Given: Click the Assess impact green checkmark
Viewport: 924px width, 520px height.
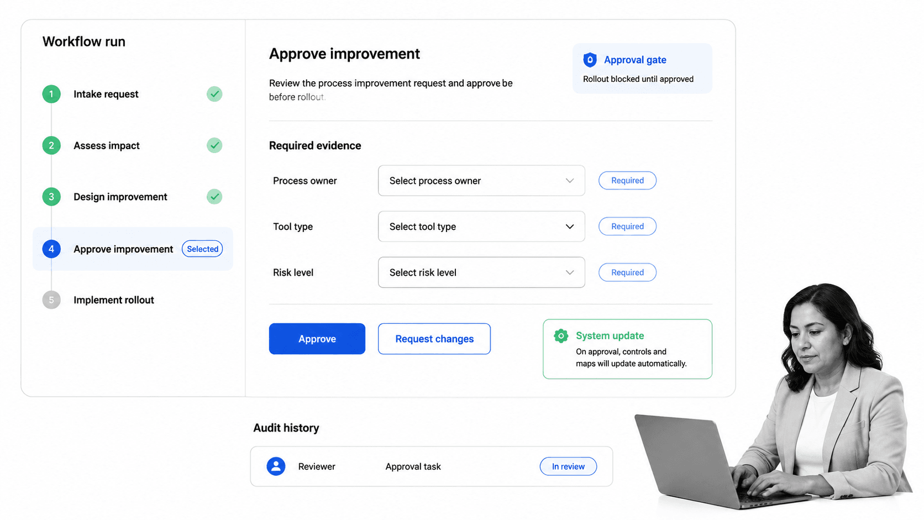Looking at the screenshot, I should click(214, 145).
